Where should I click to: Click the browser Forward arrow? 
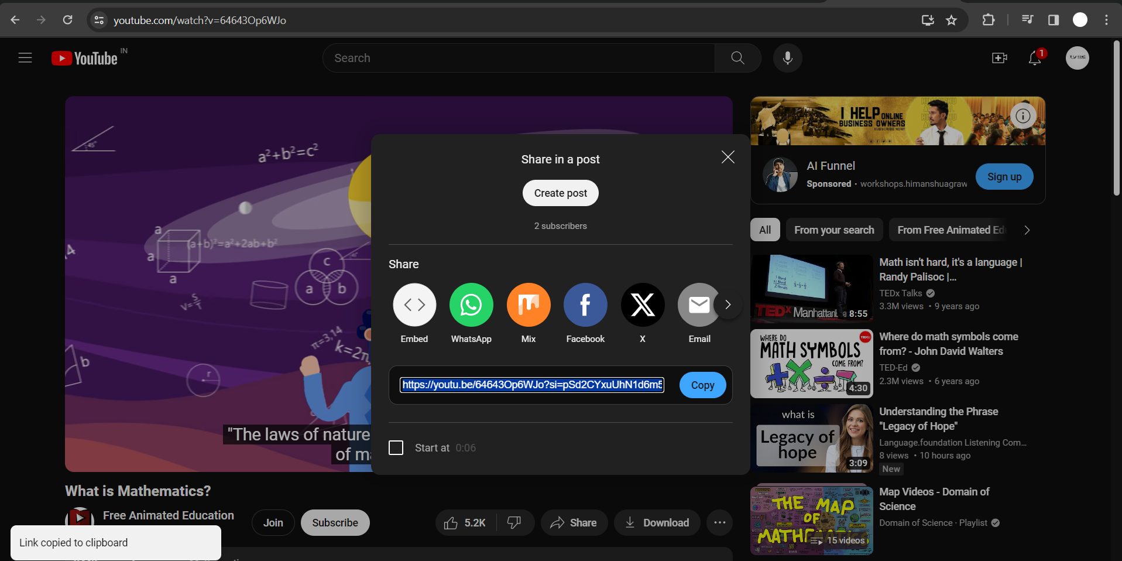(x=41, y=20)
